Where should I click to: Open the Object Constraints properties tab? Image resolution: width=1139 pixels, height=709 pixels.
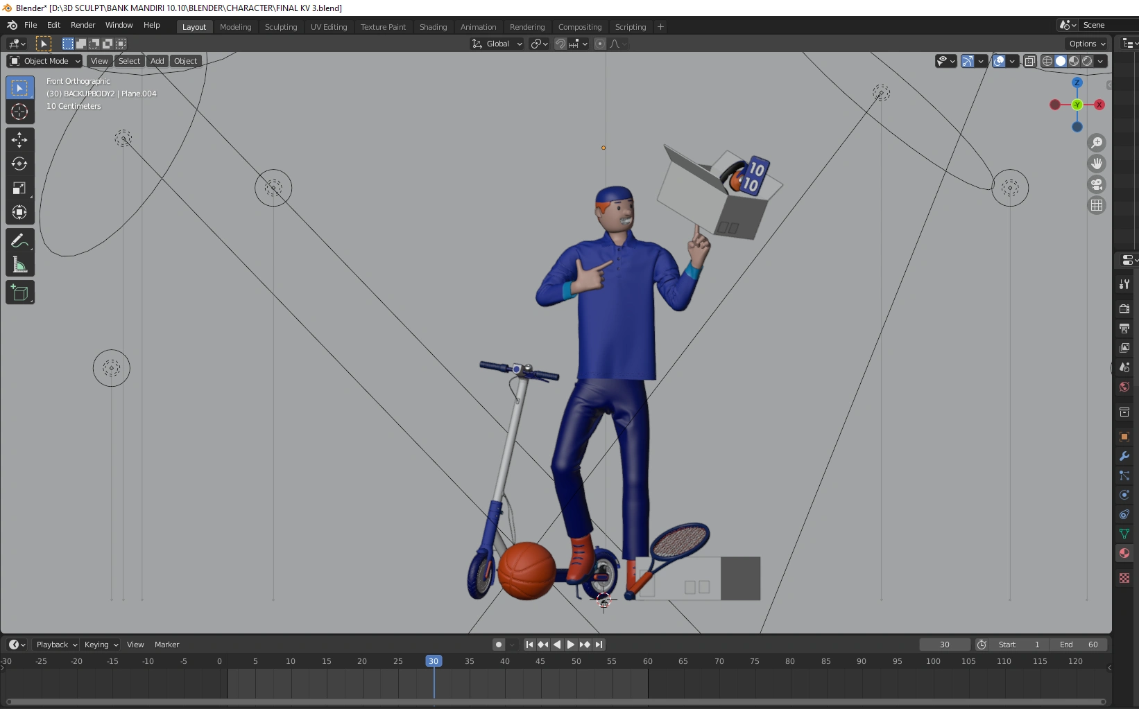tap(1124, 514)
